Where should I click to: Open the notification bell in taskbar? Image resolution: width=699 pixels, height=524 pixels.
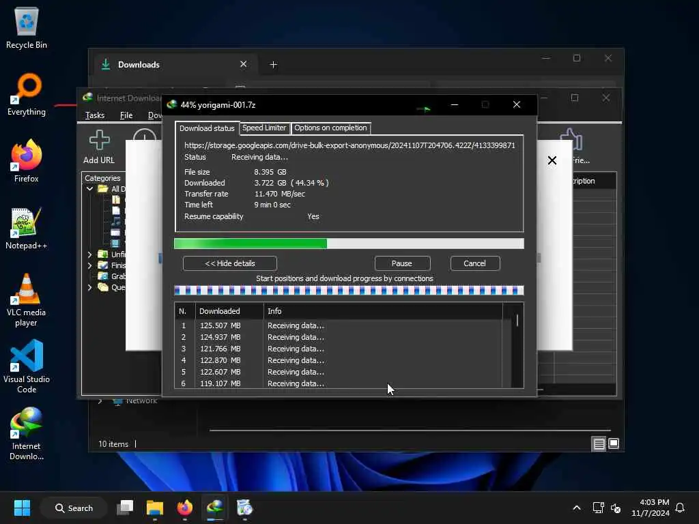point(680,508)
